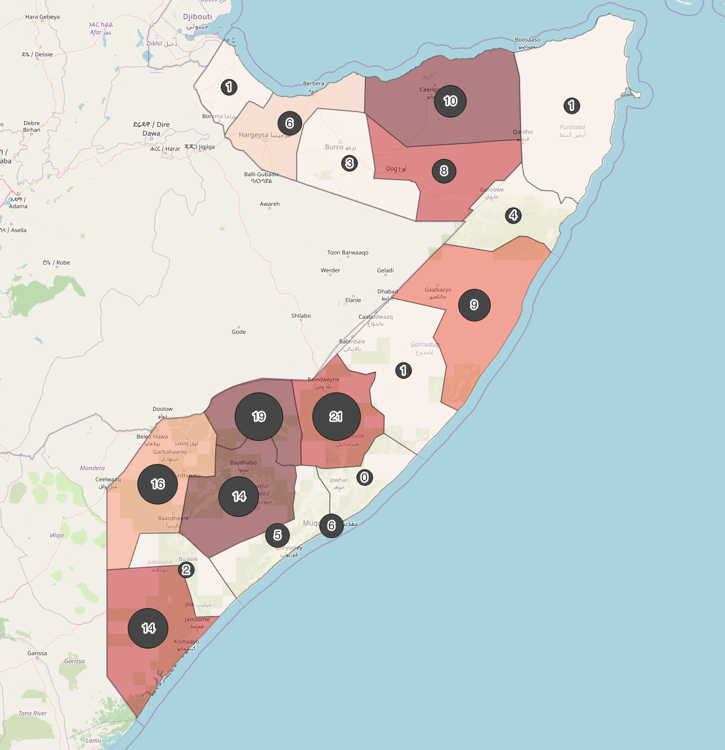The width and height of the screenshot is (725, 750).
Task: Click the marker showing 5
Action: (278, 535)
